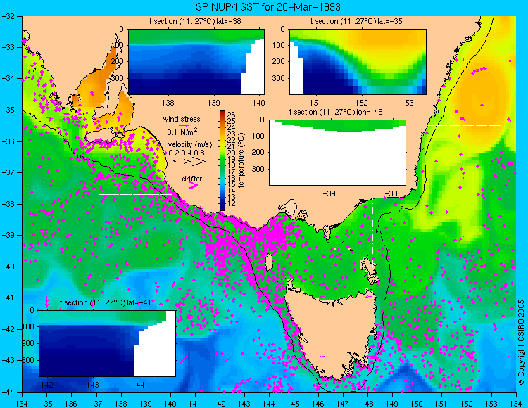Click the 100 depth label of the lat=-38 inset
Image resolution: width=528 pixels, height=408 pixels.
(x=118, y=45)
